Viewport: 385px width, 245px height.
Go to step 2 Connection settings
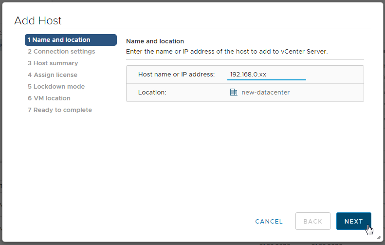[x=61, y=52]
